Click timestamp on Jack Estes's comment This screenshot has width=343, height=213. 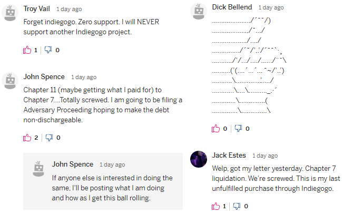265,156
